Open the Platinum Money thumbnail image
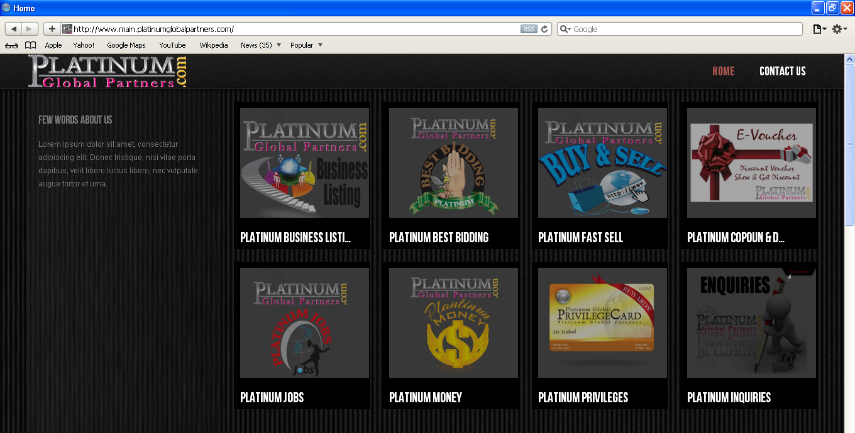Image resolution: width=855 pixels, height=433 pixels. click(x=453, y=323)
